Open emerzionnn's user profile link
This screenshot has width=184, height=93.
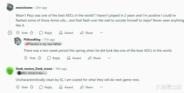(24, 8)
